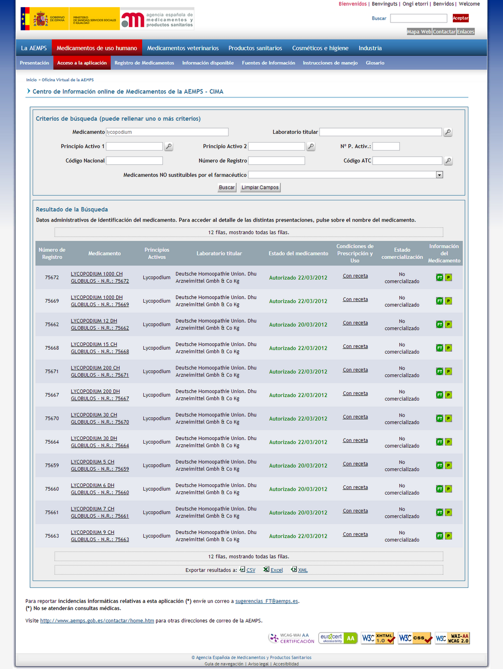Click Oficina Virtual de la AEMPS breadcrumb

click(x=68, y=80)
